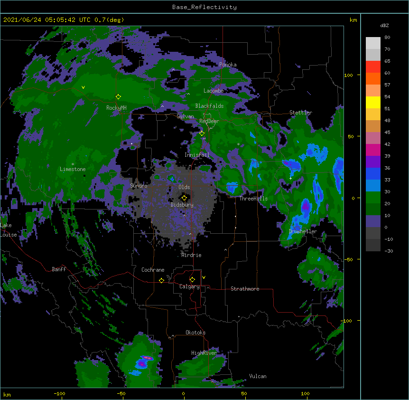Select the Calgary city label
This screenshot has width=409, height=400.
click(189, 286)
